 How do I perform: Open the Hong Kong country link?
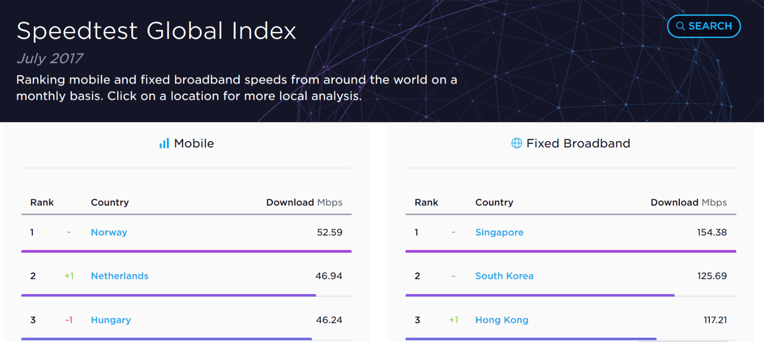point(502,320)
